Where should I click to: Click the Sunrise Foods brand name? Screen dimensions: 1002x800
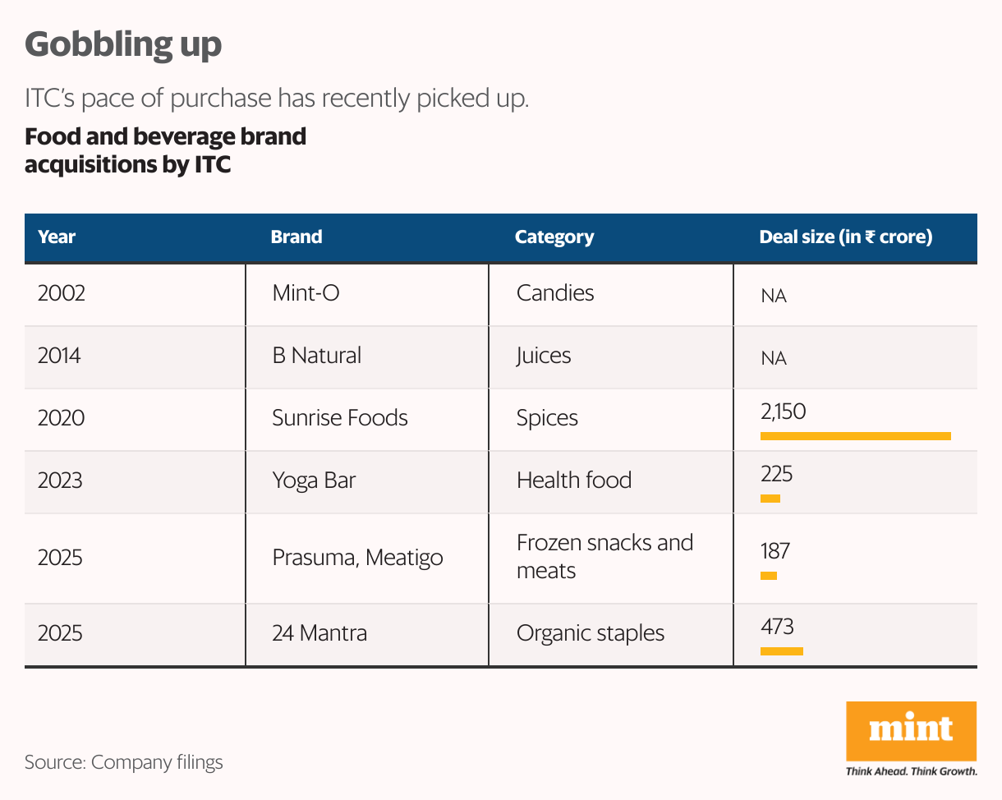pos(340,418)
